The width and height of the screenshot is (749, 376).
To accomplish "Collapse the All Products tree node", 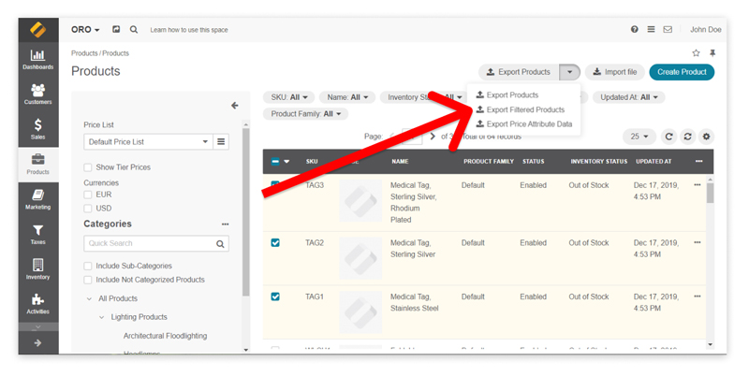I will pyautogui.click(x=89, y=298).
